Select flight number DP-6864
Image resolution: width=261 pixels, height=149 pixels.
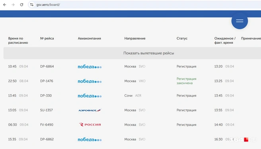coord(47,67)
